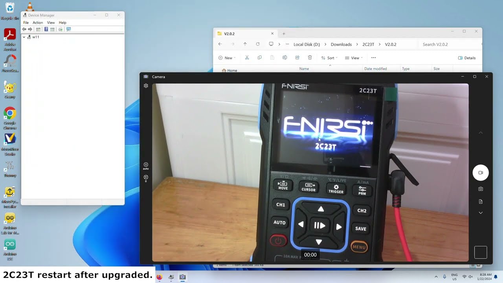Click Downloads breadcrumb in address bar

[x=341, y=44]
